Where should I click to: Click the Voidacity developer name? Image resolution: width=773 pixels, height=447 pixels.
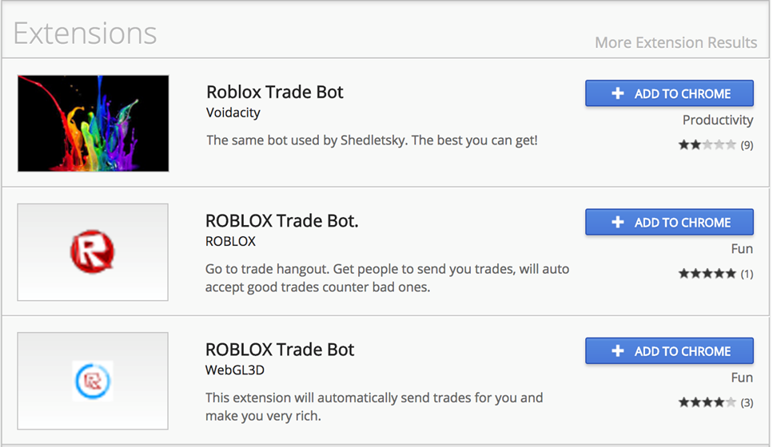coord(233,113)
